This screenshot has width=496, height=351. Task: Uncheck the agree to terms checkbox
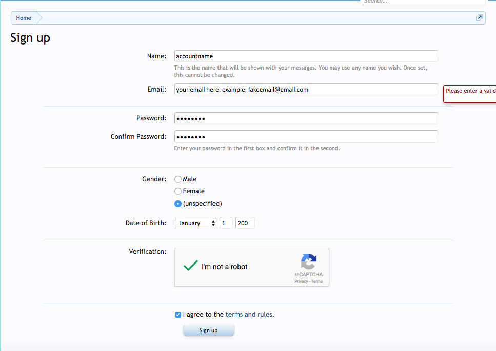tap(178, 315)
